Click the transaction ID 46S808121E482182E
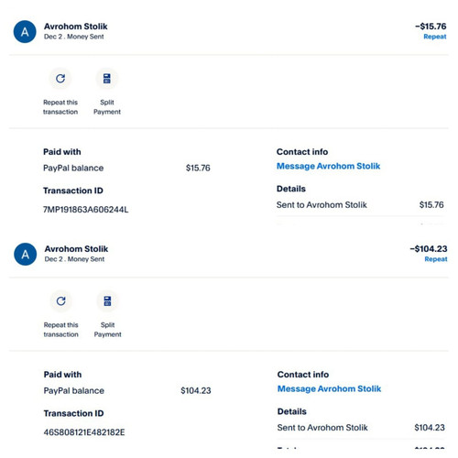The image size is (458, 458). coord(84,432)
